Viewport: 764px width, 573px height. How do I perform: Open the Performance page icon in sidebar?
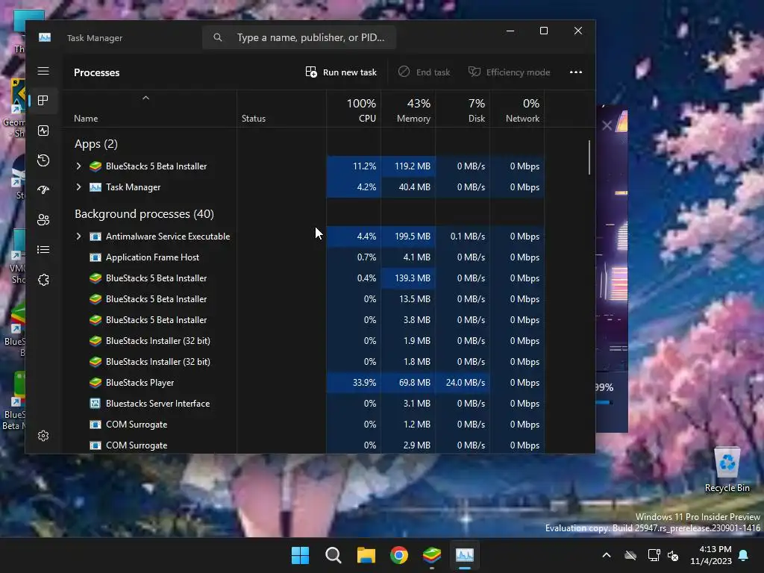pyautogui.click(x=43, y=131)
